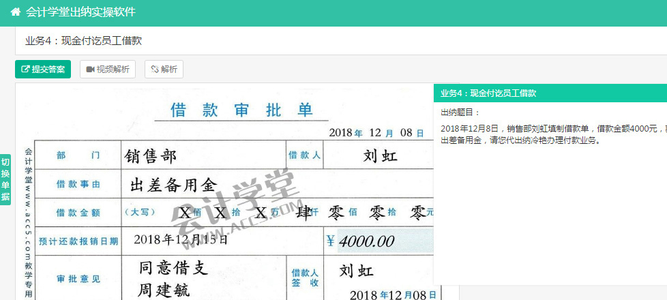Screen dimensions: 667x300
Task: Toggle the 切换单据 side tab
Action: (5, 179)
